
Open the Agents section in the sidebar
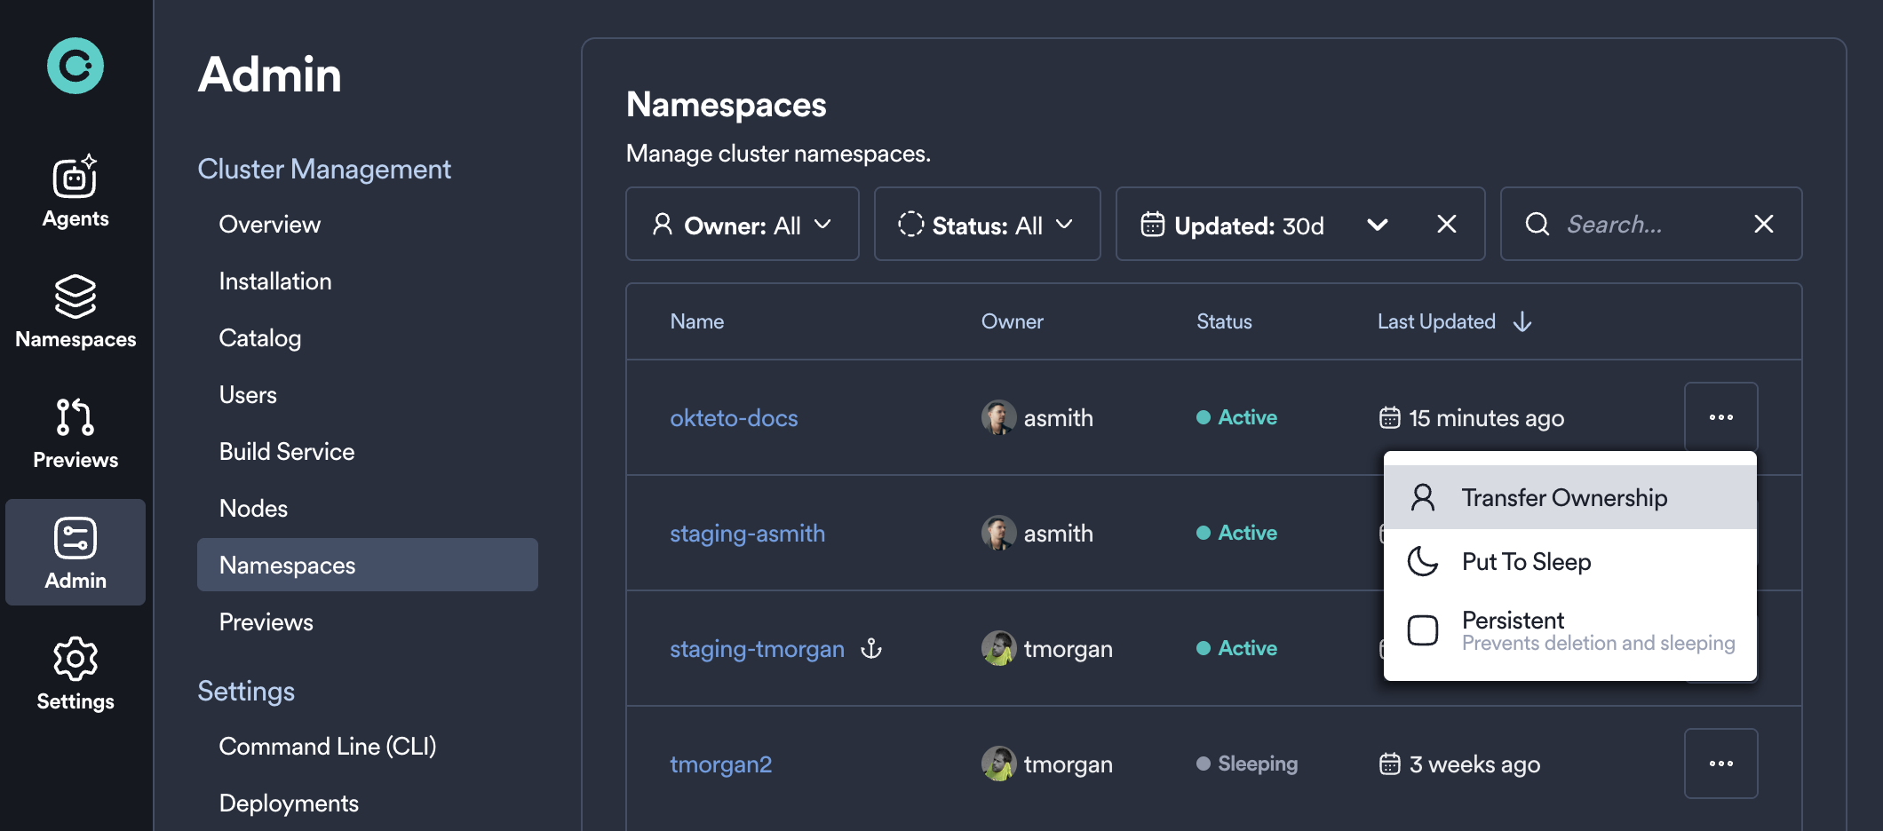pyautogui.click(x=75, y=191)
